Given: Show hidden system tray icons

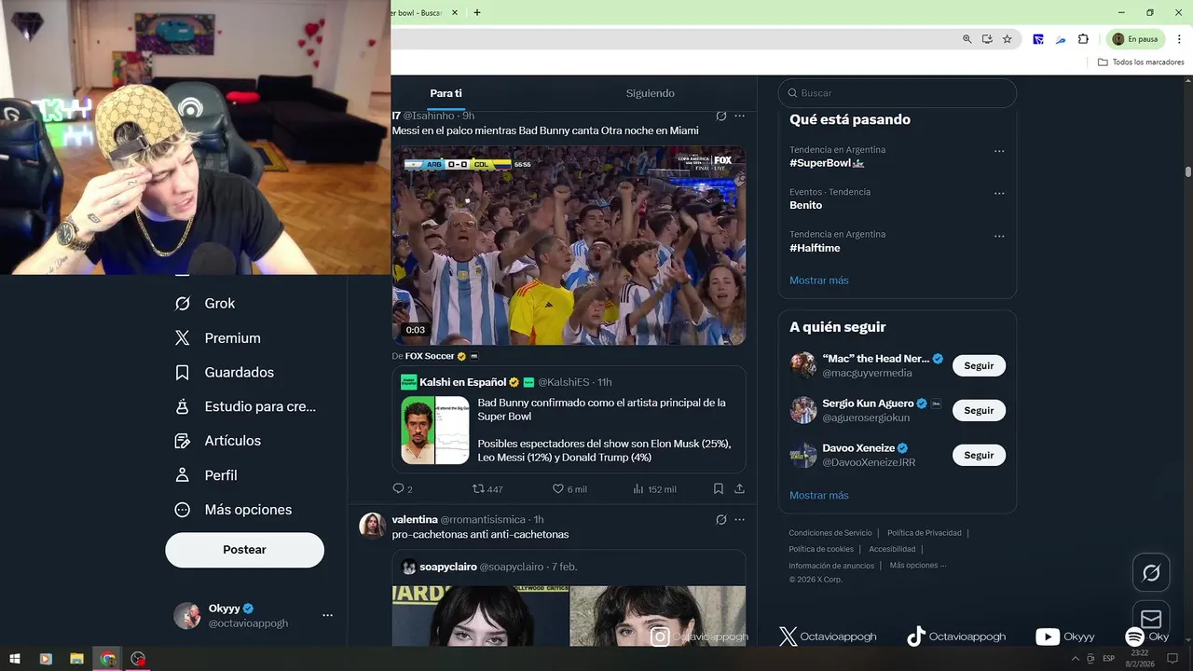Looking at the screenshot, I should [1076, 659].
